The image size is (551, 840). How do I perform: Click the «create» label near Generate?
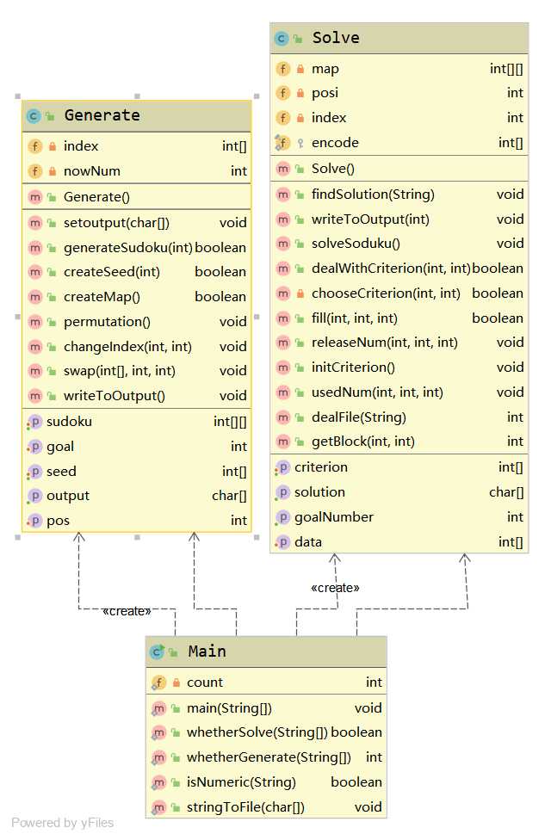point(127,612)
